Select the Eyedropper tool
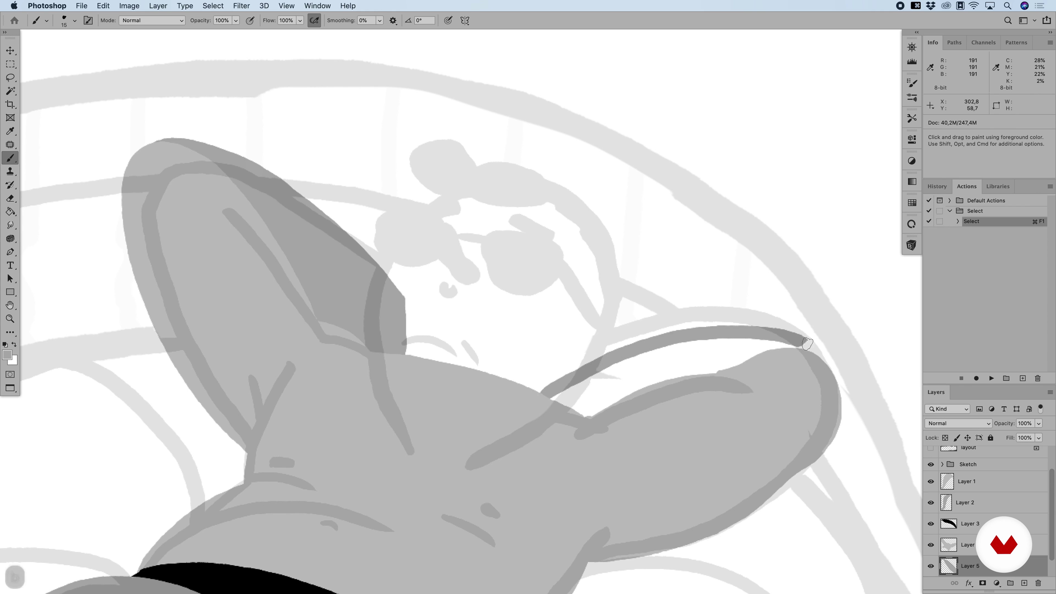The width and height of the screenshot is (1056, 594). click(x=10, y=131)
